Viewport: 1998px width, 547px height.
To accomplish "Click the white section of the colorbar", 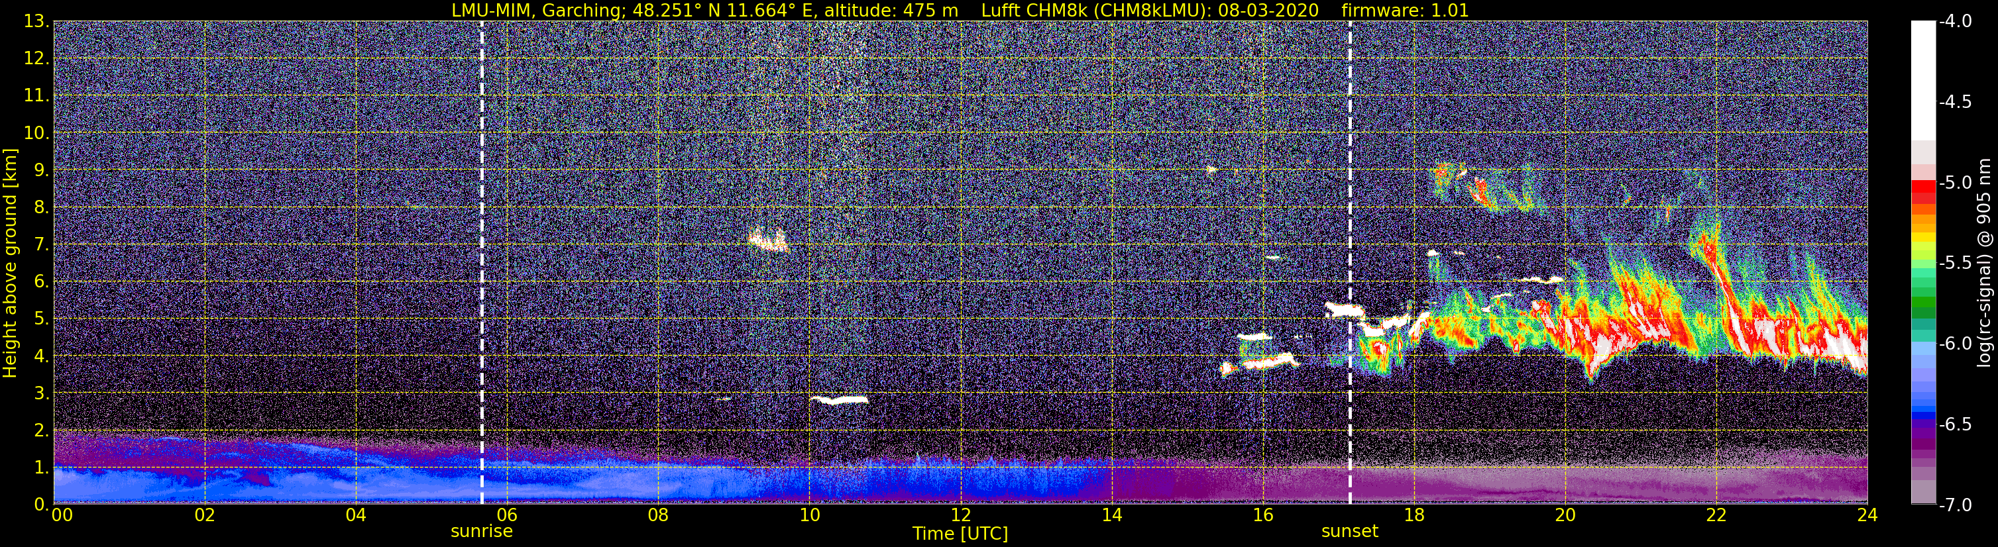I will [1922, 80].
